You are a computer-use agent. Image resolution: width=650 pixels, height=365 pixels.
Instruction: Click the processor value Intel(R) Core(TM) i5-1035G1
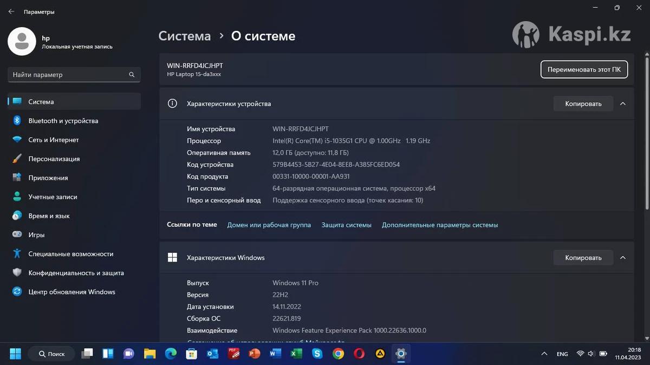351,141
